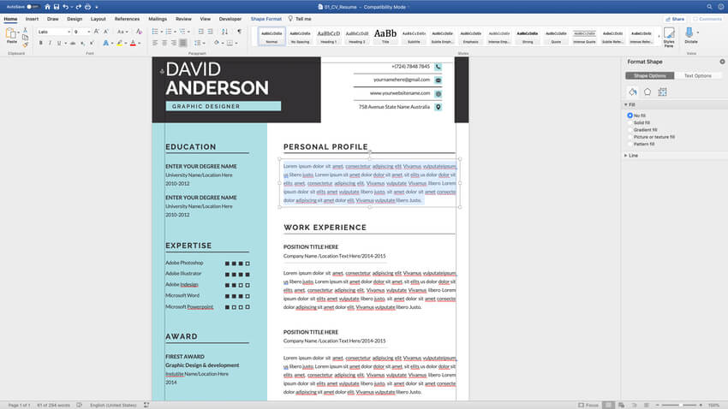This screenshot has width=728, height=409.
Task: Click the Tell me search box
Action: click(x=300, y=19)
